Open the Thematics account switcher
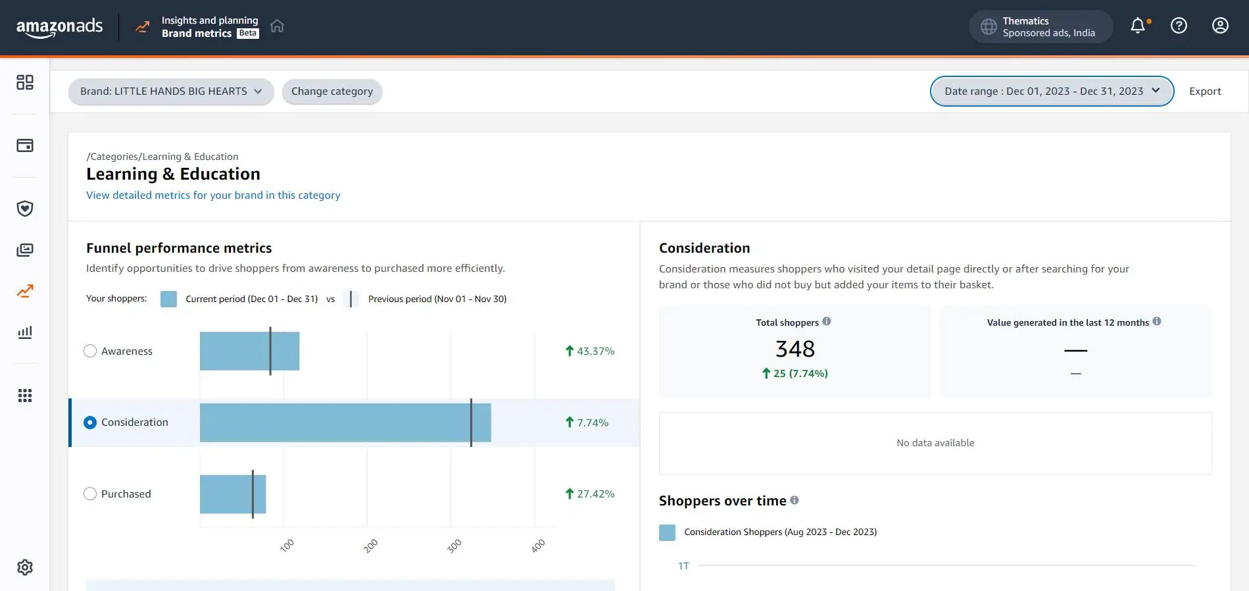 point(1041,27)
